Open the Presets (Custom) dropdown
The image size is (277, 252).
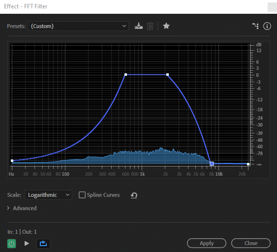(x=78, y=26)
